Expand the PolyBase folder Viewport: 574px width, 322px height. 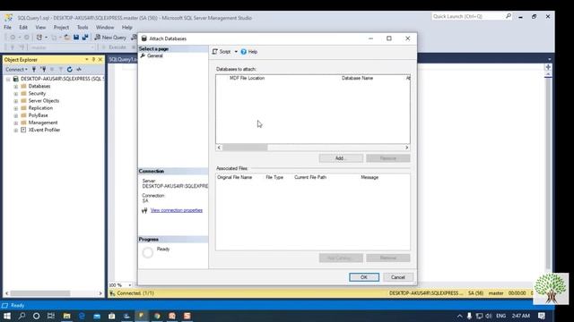tap(16, 115)
